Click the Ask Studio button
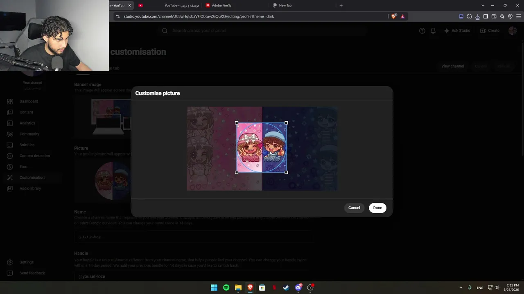The width and height of the screenshot is (524, 294). pos(457,31)
